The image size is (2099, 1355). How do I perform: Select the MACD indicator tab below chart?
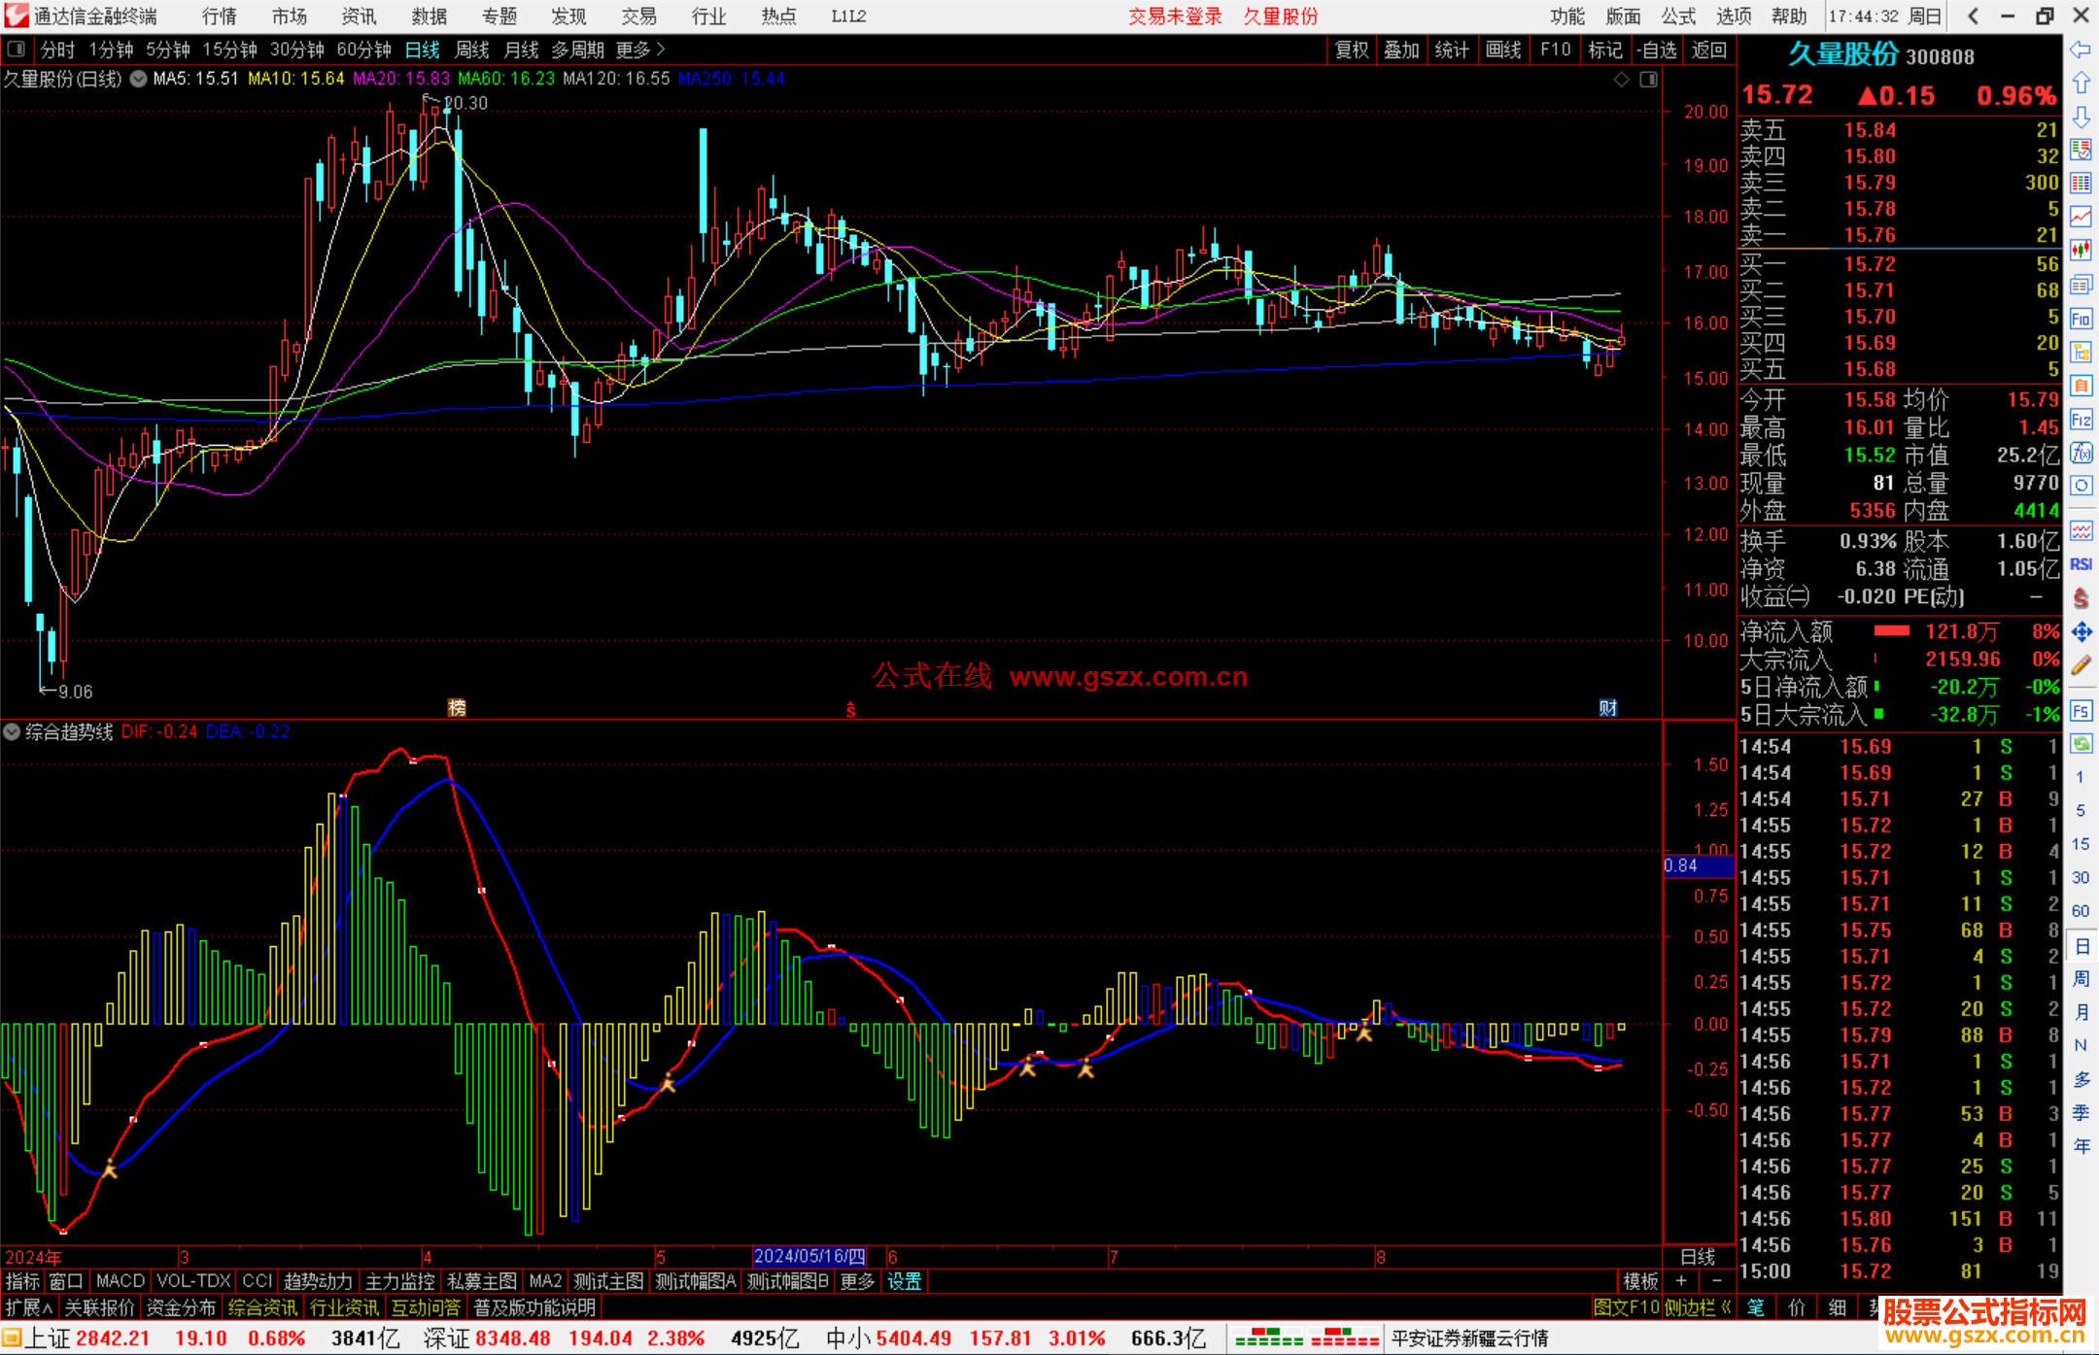(120, 1281)
